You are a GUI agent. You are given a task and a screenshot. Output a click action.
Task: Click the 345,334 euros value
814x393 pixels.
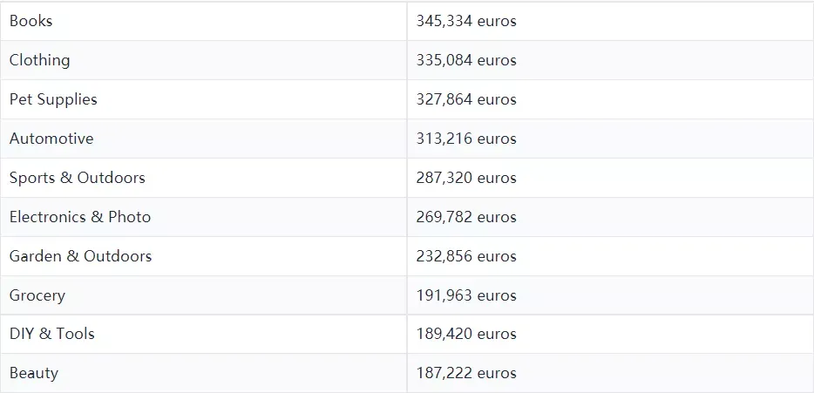[x=466, y=21]
